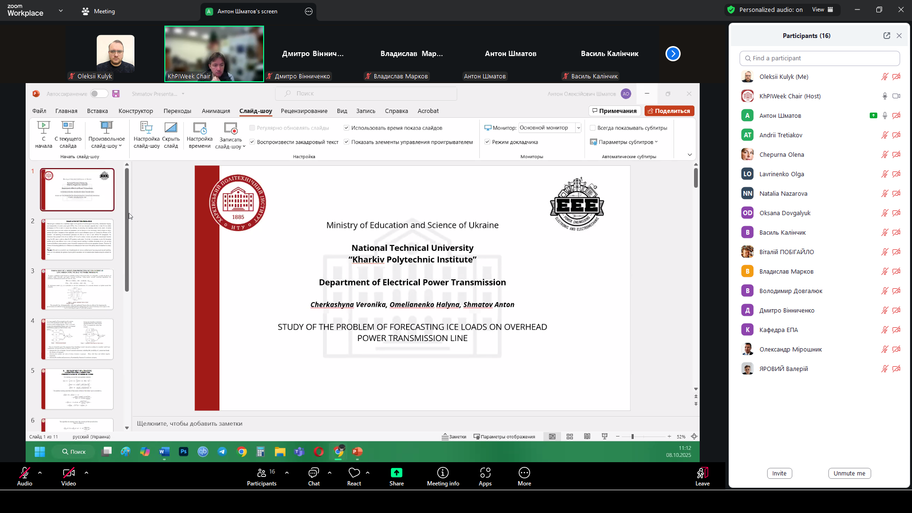Switch to the "Анимация" ribbon tab
Screen dimensions: 912x513
coord(216,111)
